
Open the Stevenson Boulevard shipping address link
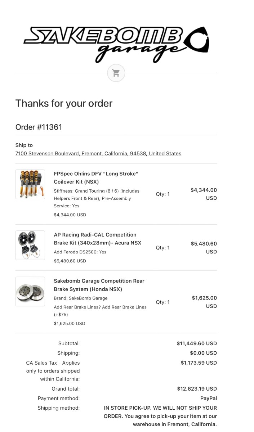tap(98, 153)
